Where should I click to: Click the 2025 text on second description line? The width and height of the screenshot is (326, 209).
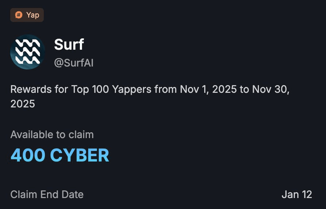23,104
